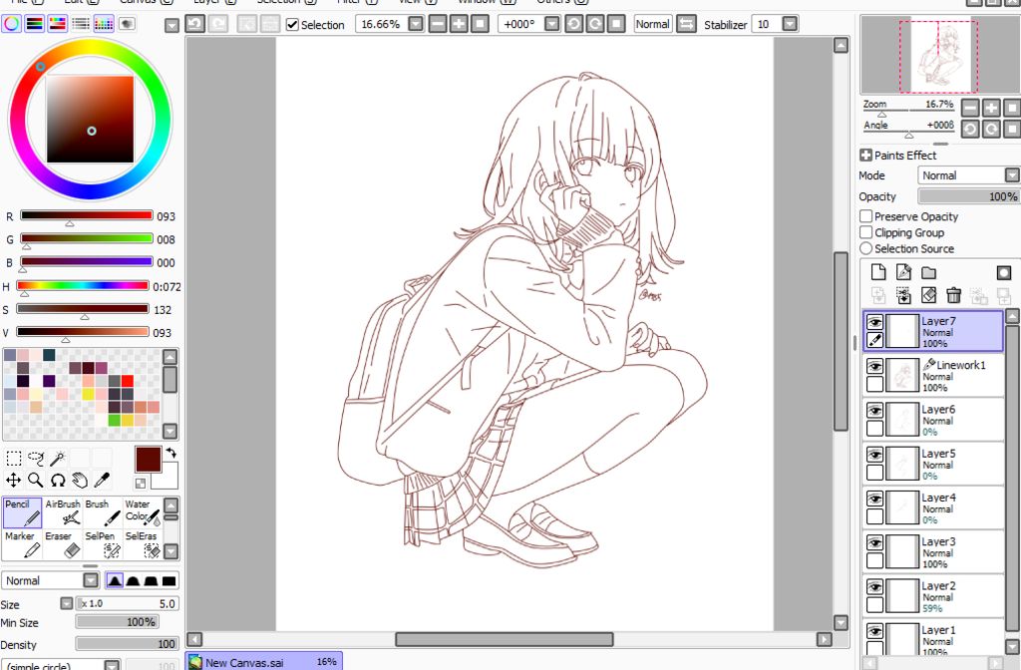Toggle the Selection checkbox
The height and width of the screenshot is (670, 1021).
292,25
